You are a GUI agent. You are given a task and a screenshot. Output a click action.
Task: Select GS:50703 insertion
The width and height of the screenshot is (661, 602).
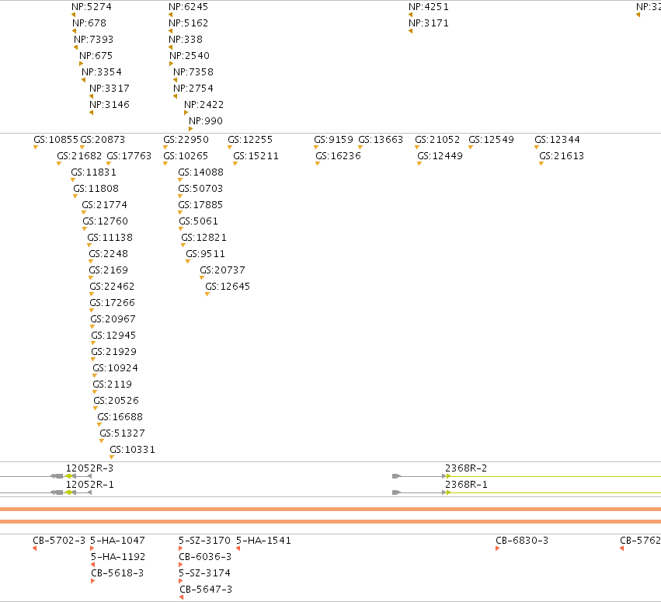coord(200,189)
